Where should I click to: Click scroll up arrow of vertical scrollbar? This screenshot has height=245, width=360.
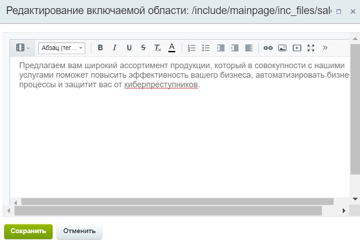point(355,39)
